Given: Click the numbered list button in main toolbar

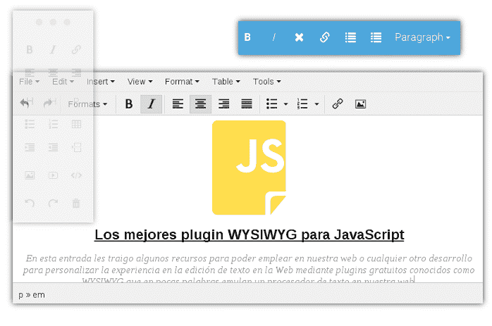Looking at the screenshot, I should coord(302,104).
